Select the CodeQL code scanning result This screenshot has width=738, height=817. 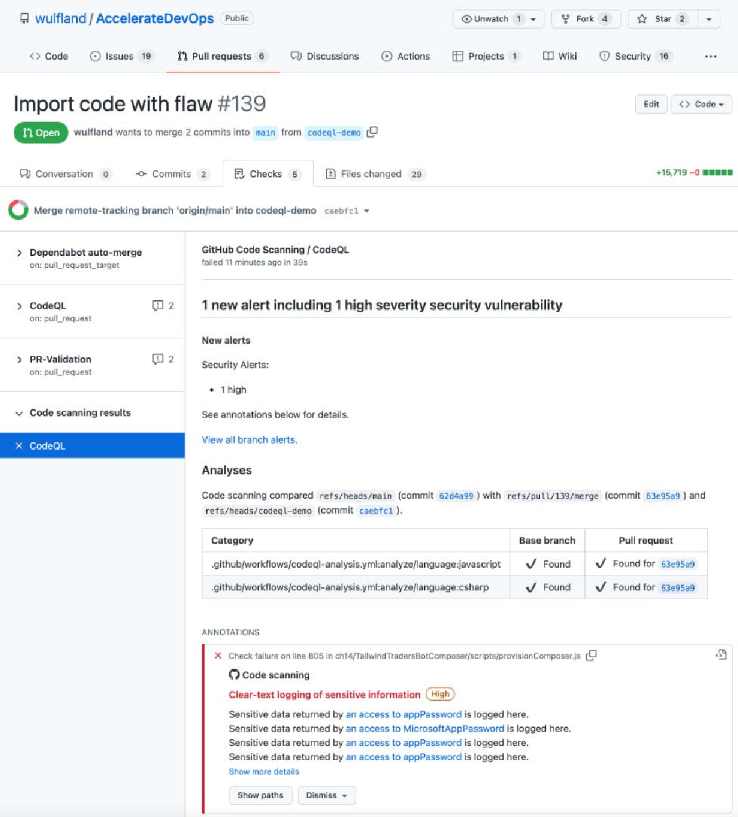(92, 445)
